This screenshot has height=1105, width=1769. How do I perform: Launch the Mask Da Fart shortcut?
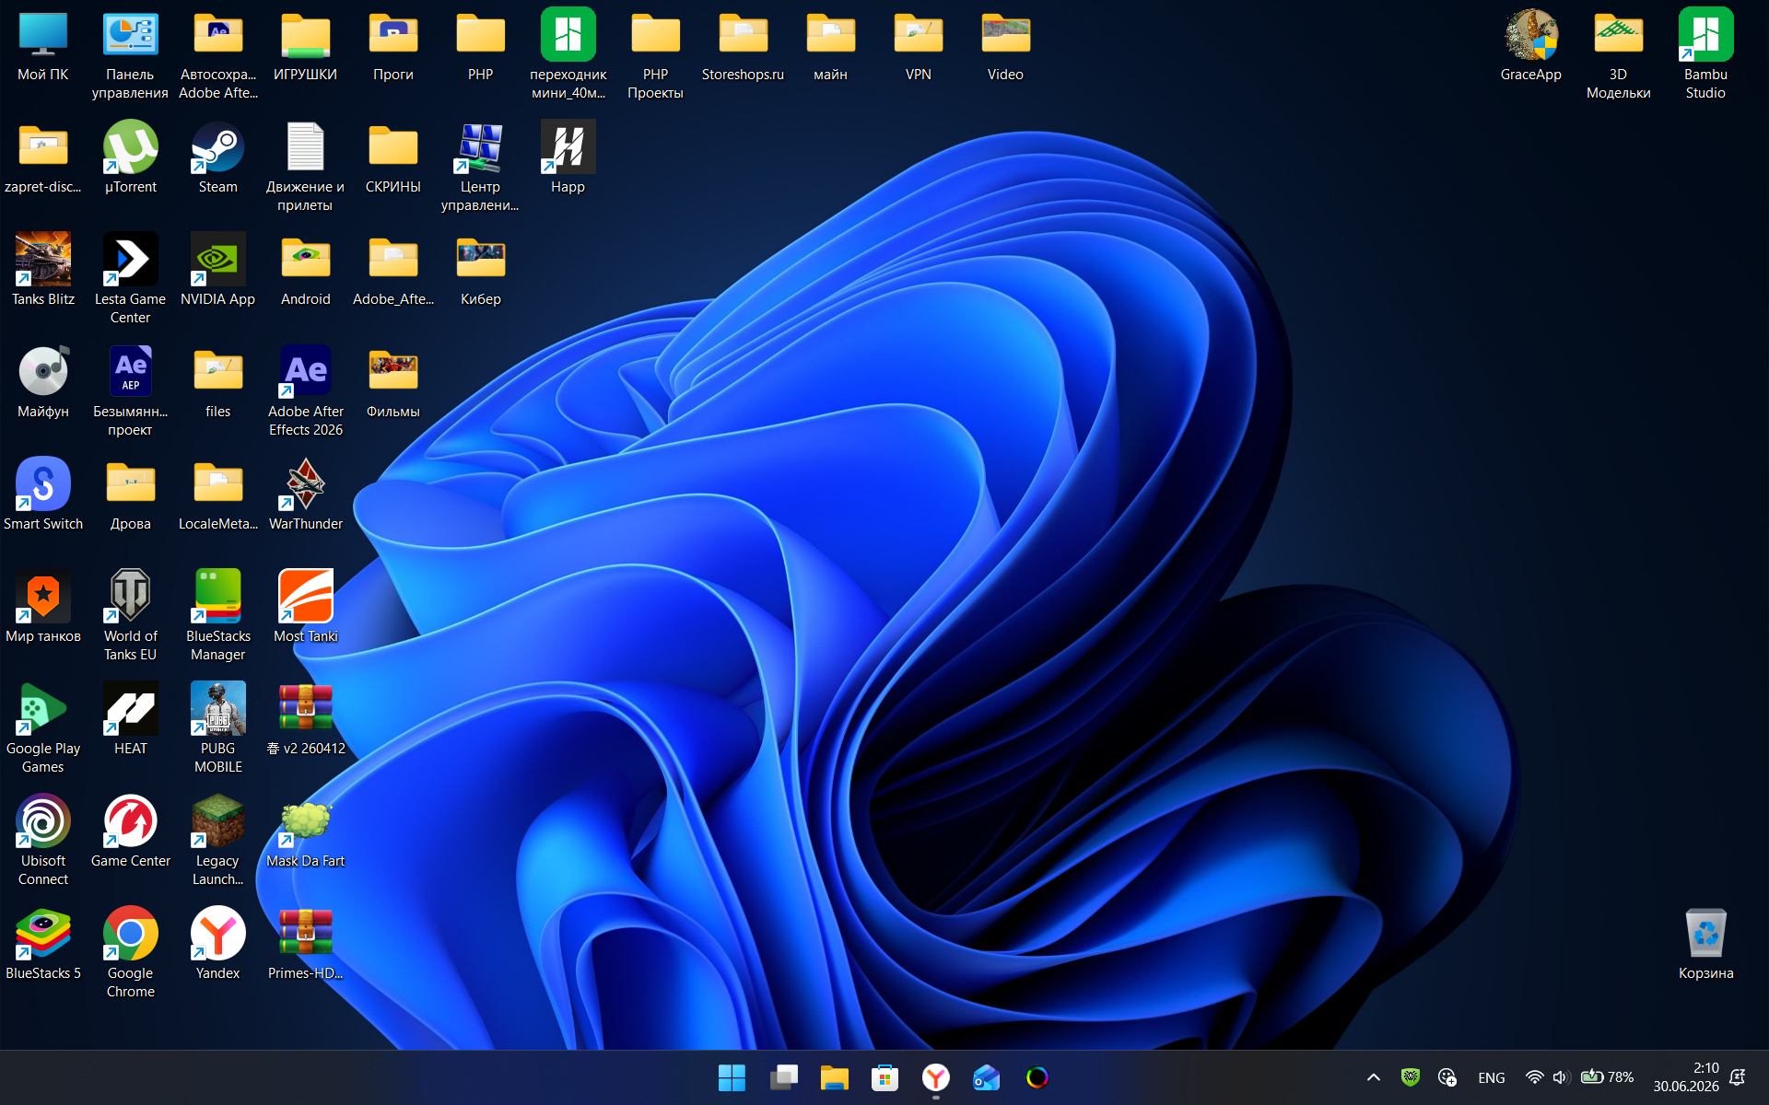coord(305,832)
